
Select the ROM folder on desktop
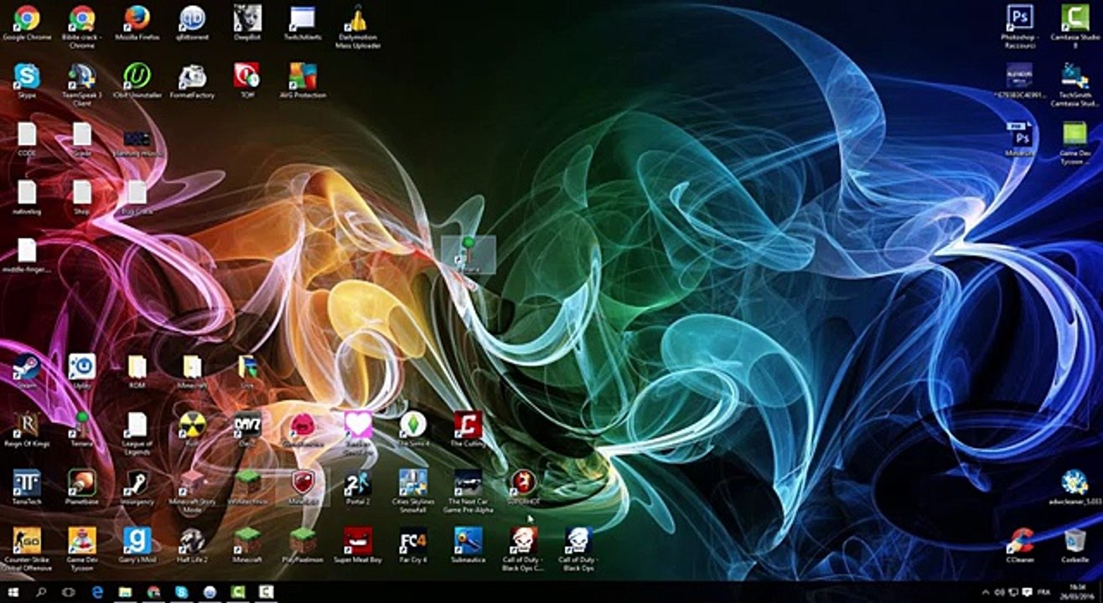click(137, 372)
